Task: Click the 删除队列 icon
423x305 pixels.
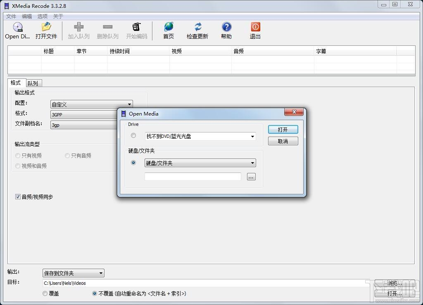Action: coord(107,30)
